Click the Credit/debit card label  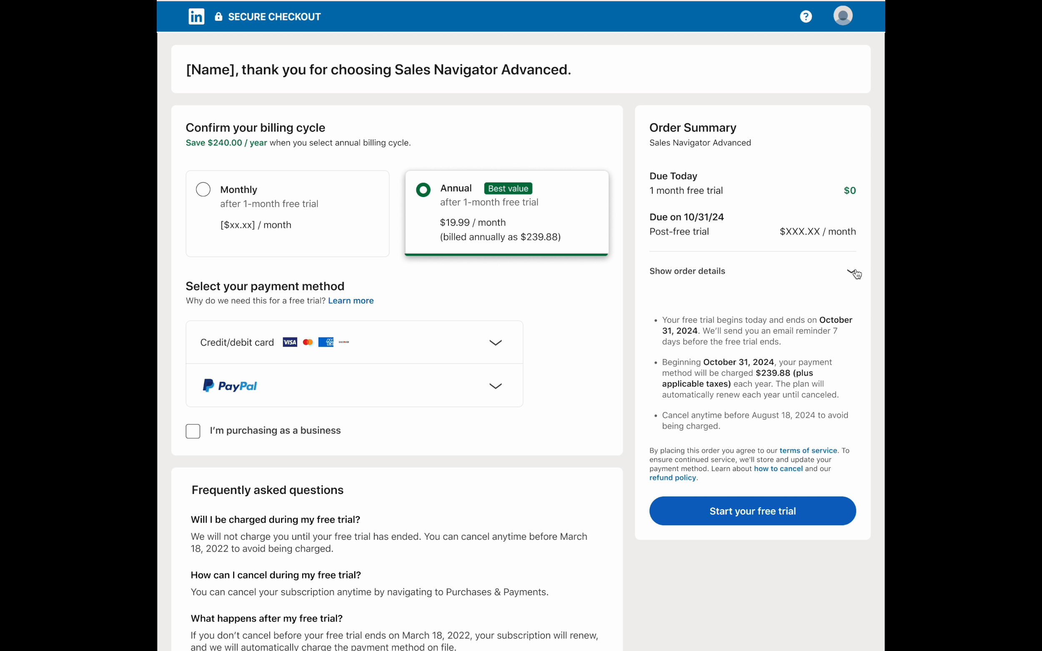click(x=237, y=342)
